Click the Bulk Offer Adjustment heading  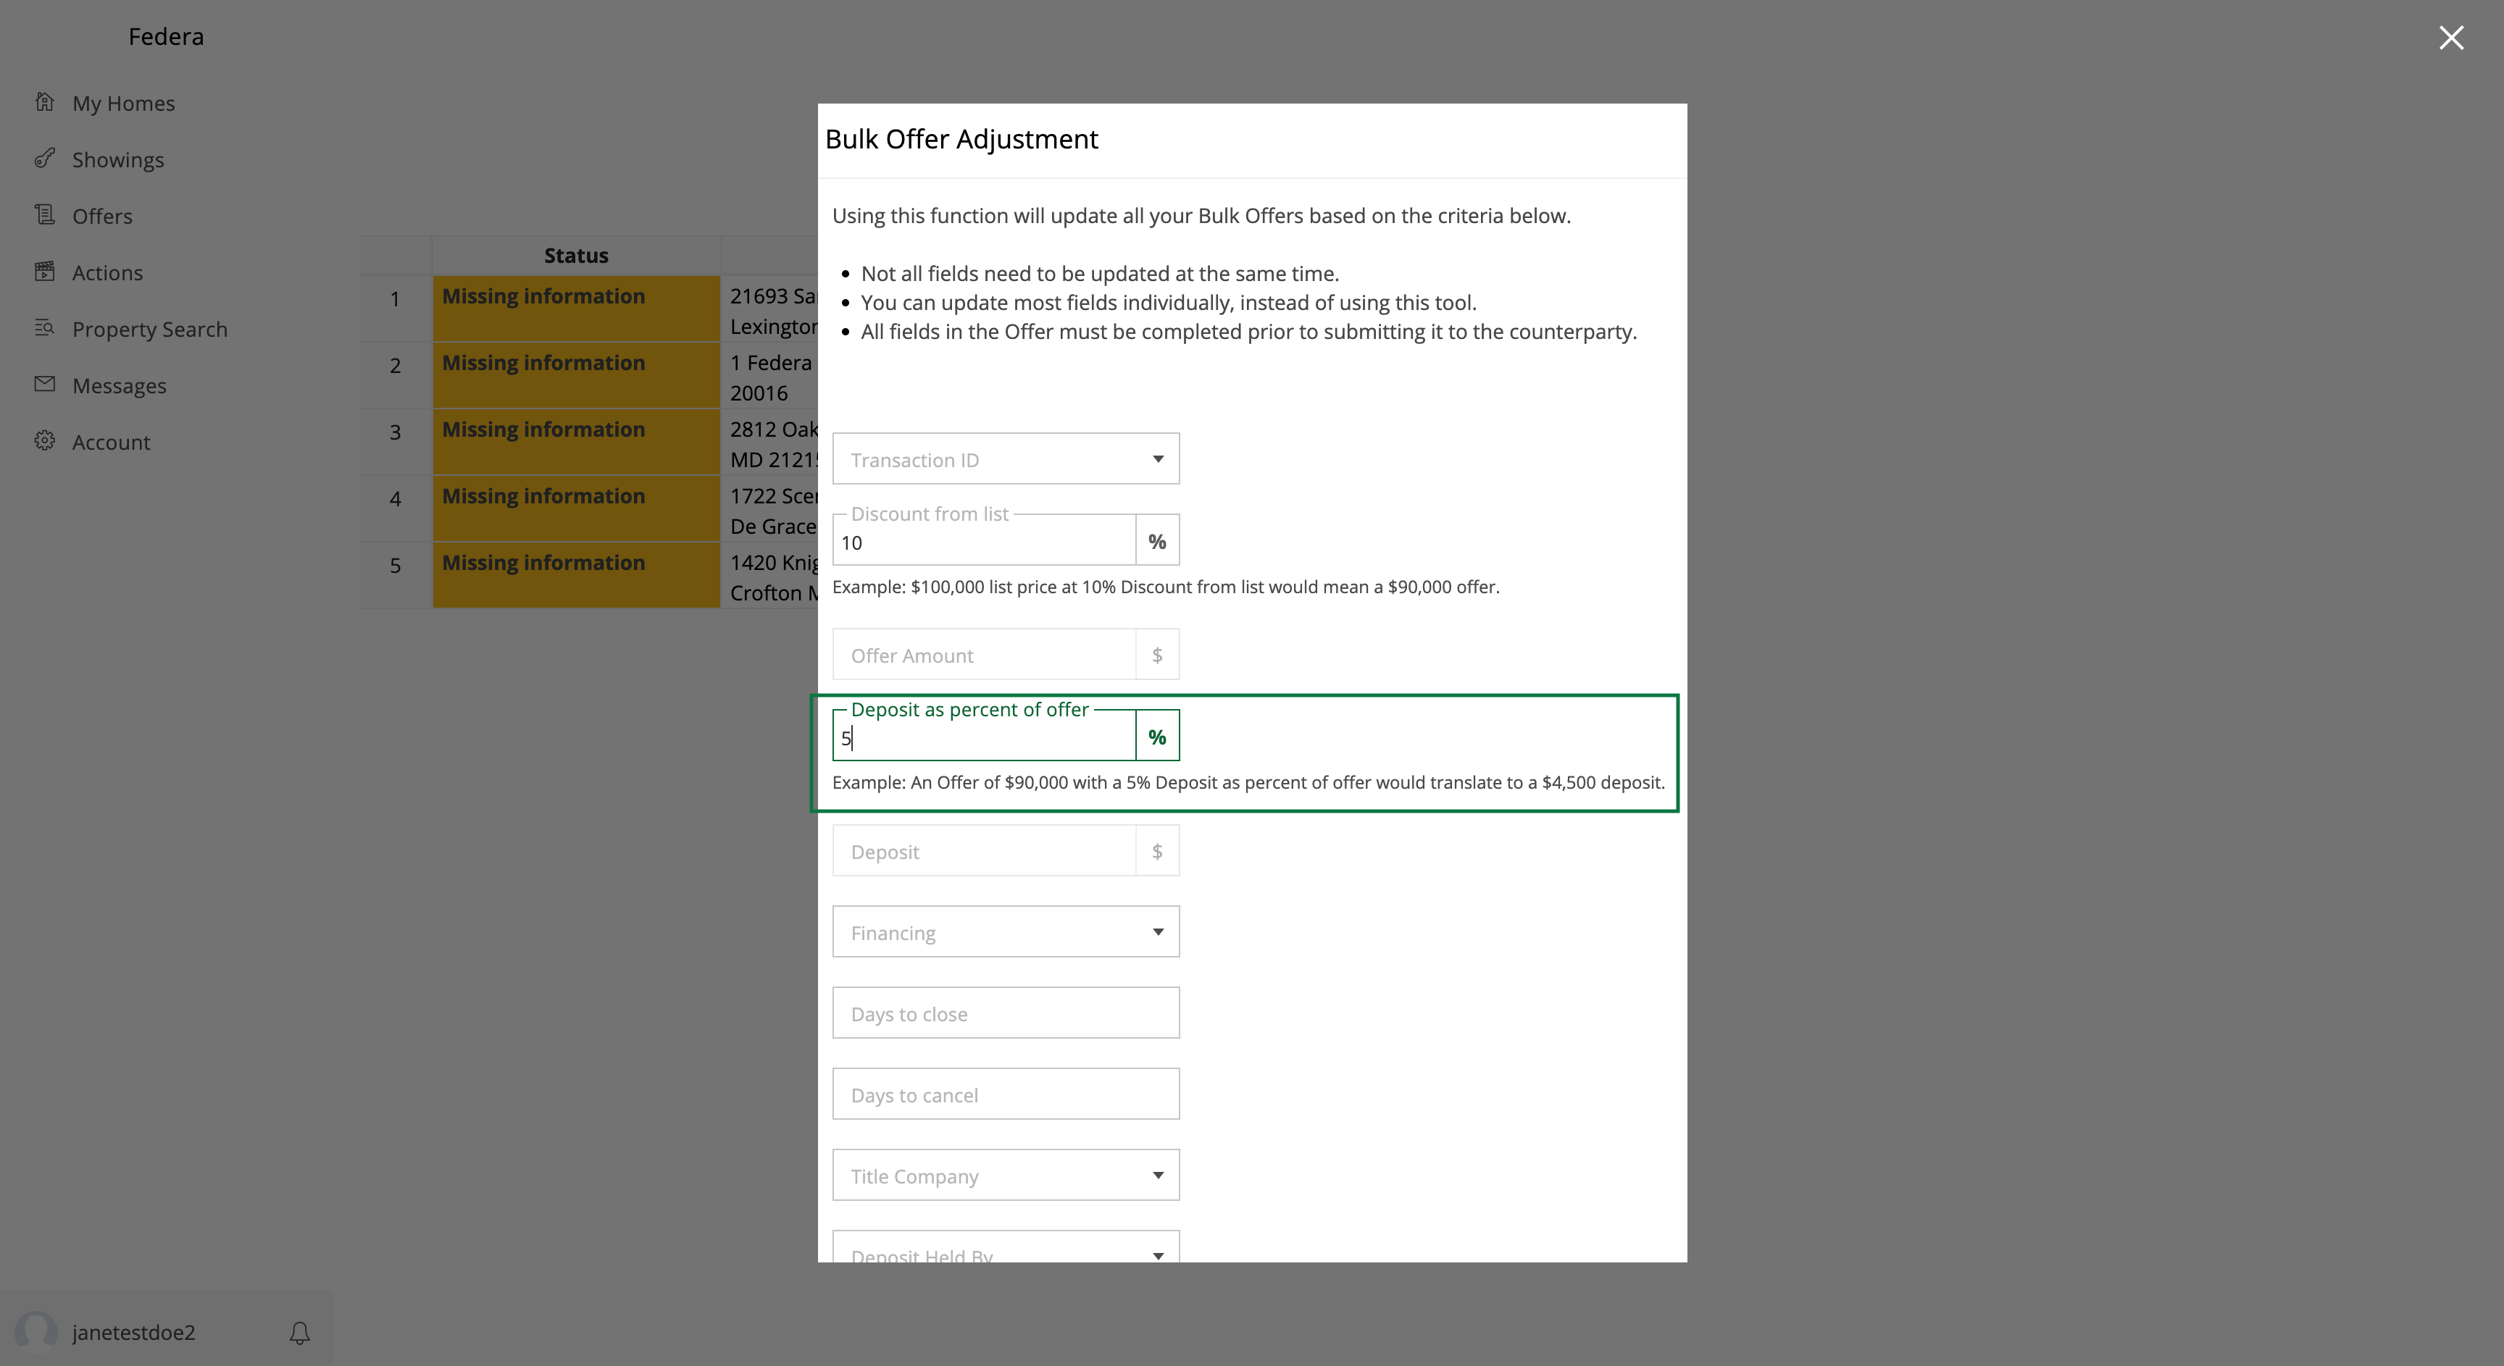pos(961,139)
